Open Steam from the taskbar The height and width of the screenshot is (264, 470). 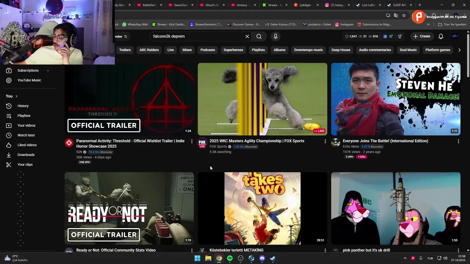(272, 258)
